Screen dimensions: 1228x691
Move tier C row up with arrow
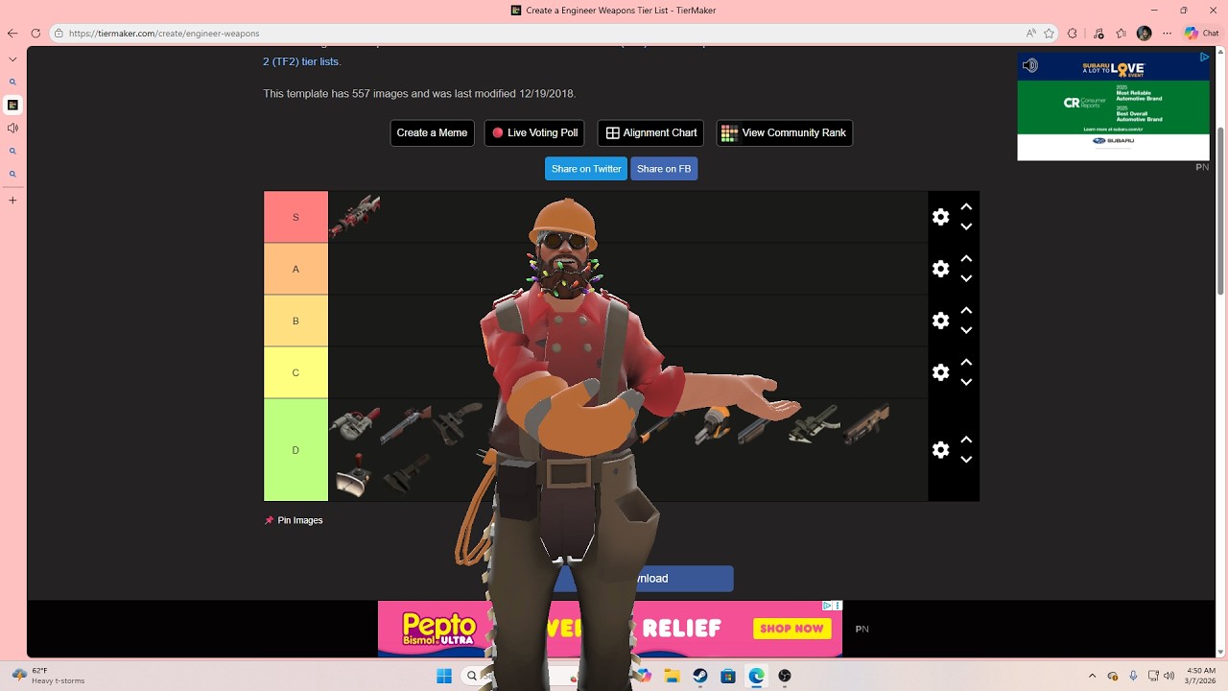click(966, 362)
